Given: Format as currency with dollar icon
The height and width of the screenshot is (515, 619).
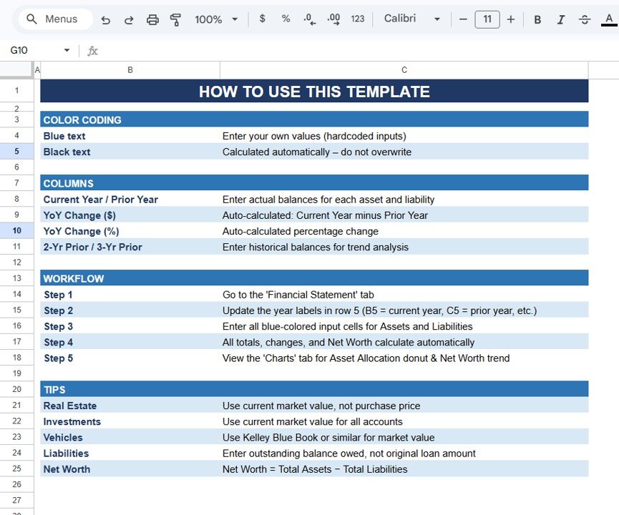Looking at the screenshot, I should (x=262, y=19).
